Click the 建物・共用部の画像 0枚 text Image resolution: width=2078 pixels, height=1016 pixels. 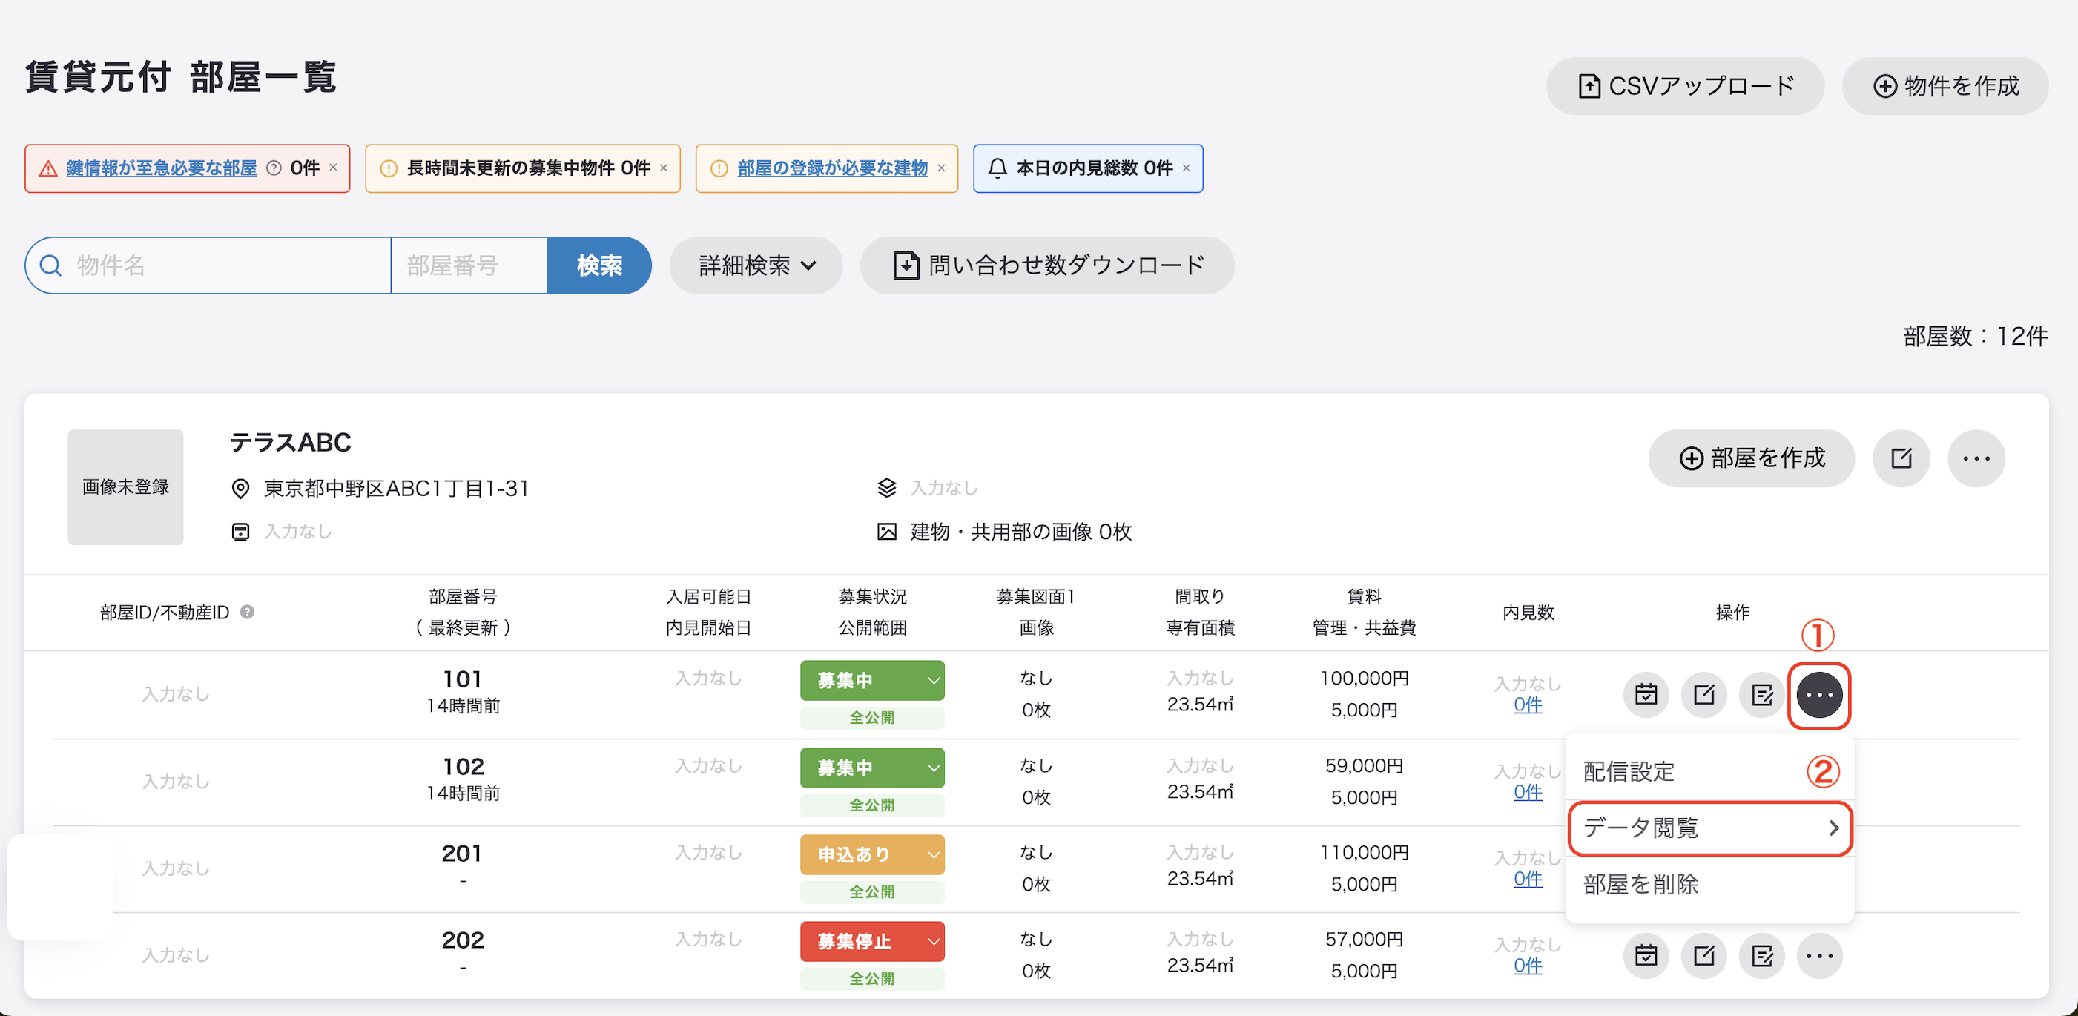coord(1020,532)
